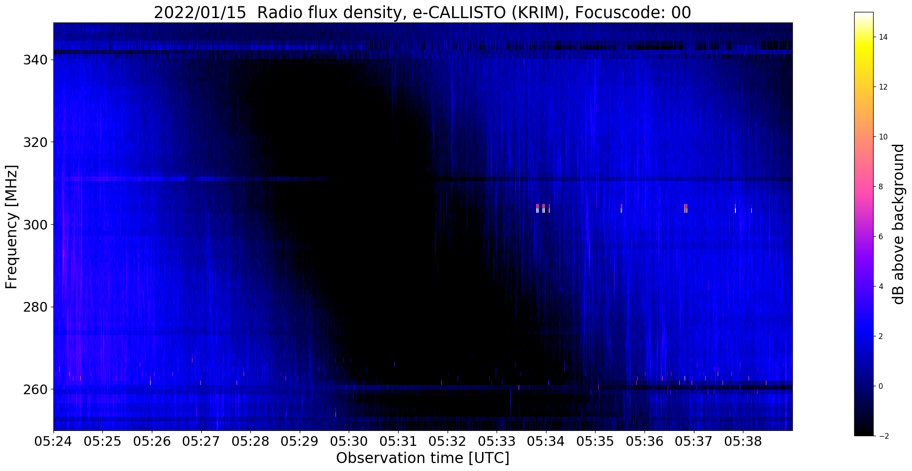This screenshot has height=471, width=912.
Task: Click the colorbar tick label 8
Action: tap(881, 187)
